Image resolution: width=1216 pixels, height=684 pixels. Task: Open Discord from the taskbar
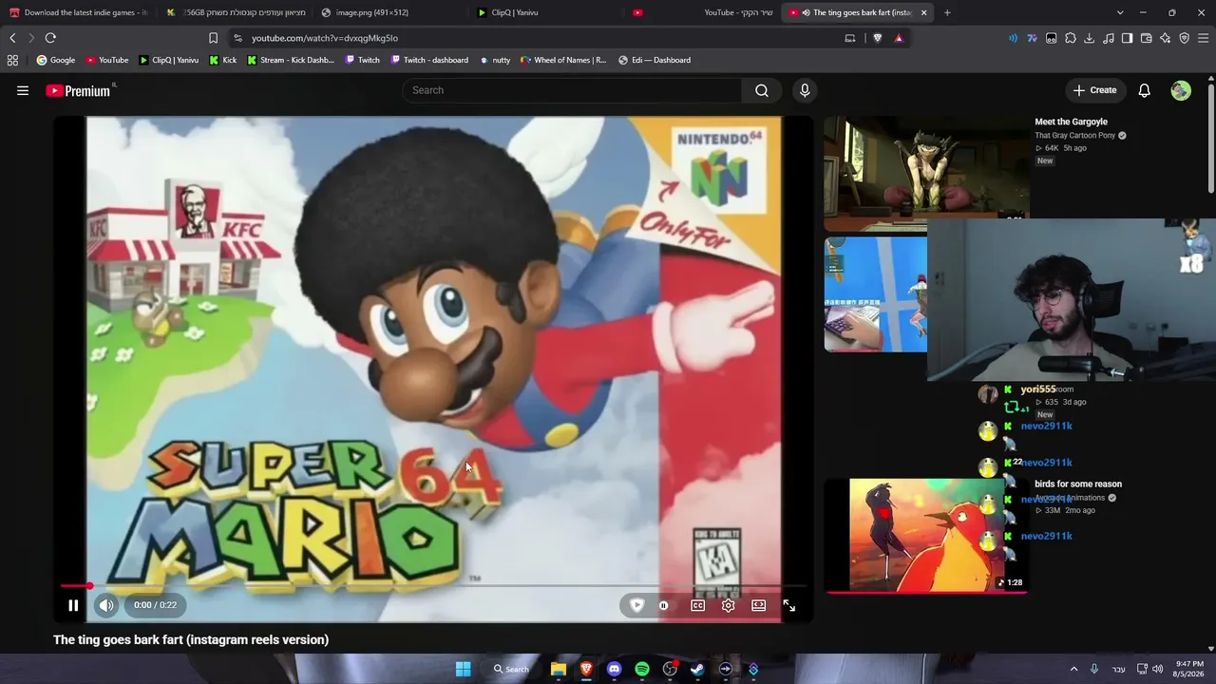[x=614, y=669]
